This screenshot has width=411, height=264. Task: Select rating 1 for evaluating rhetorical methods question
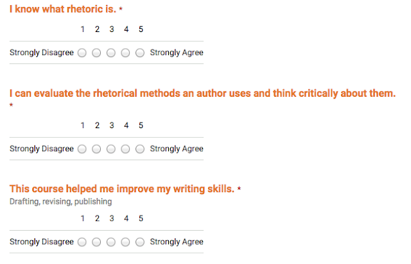[x=82, y=149]
